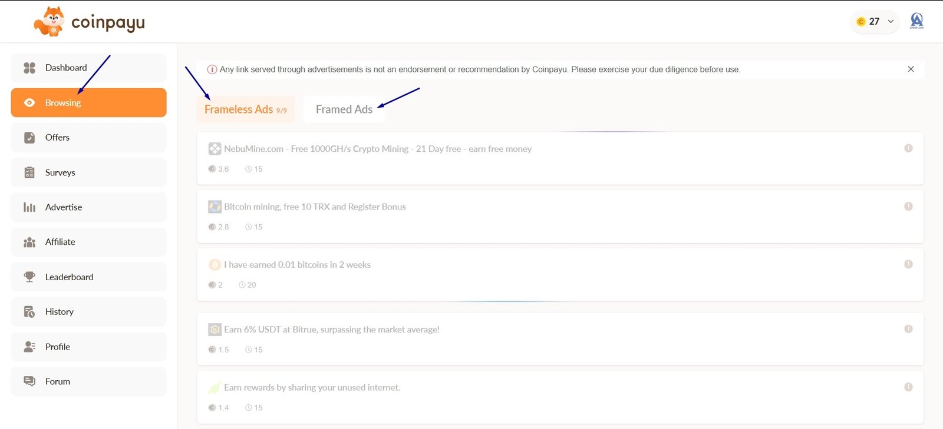The image size is (943, 429).
Task: Click info icon on Bitrue USDT ad
Action: click(908, 329)
